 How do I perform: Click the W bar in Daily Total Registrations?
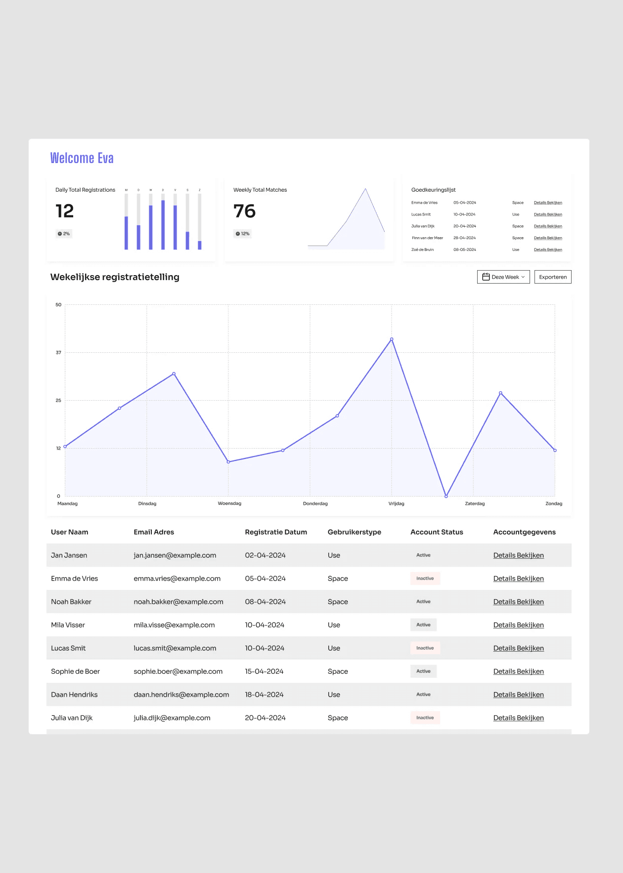point(151,221)
